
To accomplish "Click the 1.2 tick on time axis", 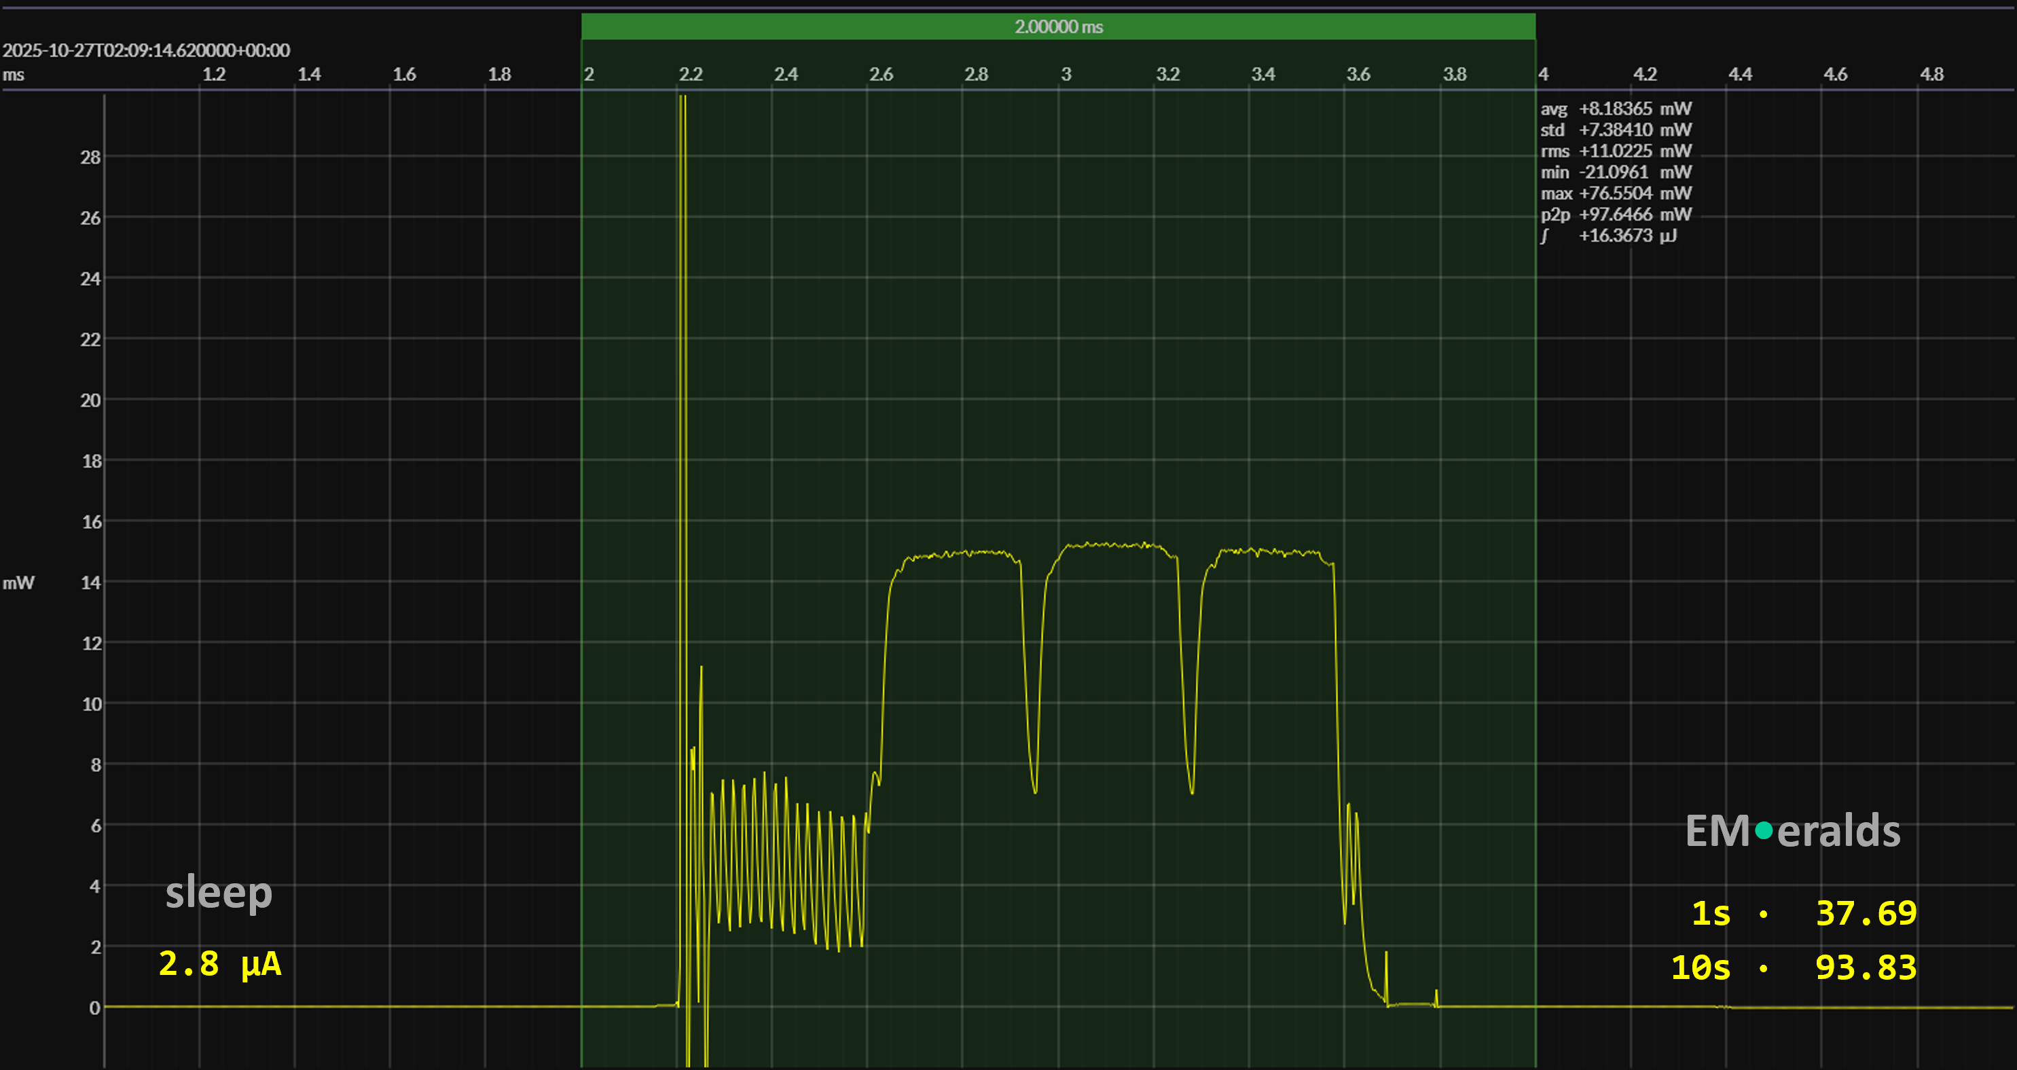I will pyautogui.click(x=214, y=75).
